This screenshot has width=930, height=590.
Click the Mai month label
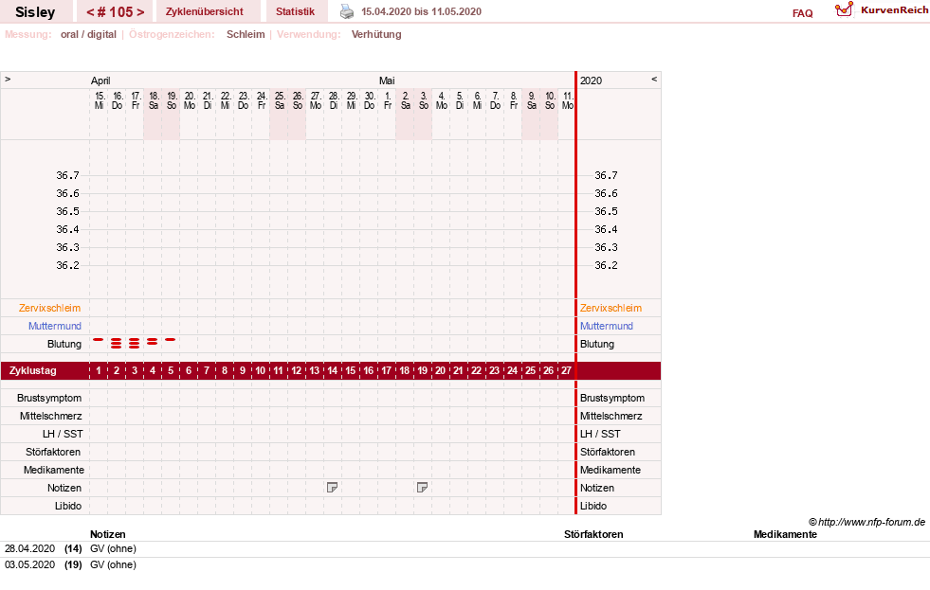387,80
